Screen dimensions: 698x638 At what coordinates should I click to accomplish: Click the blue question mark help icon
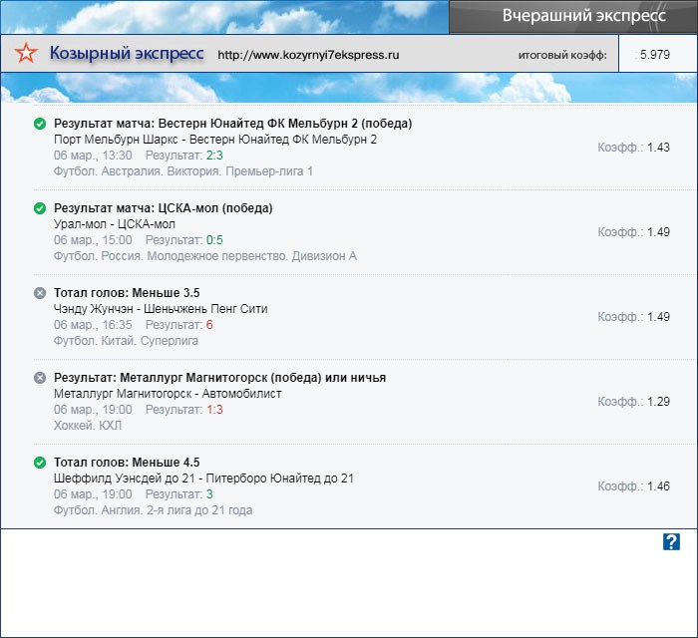pos(671,541)
